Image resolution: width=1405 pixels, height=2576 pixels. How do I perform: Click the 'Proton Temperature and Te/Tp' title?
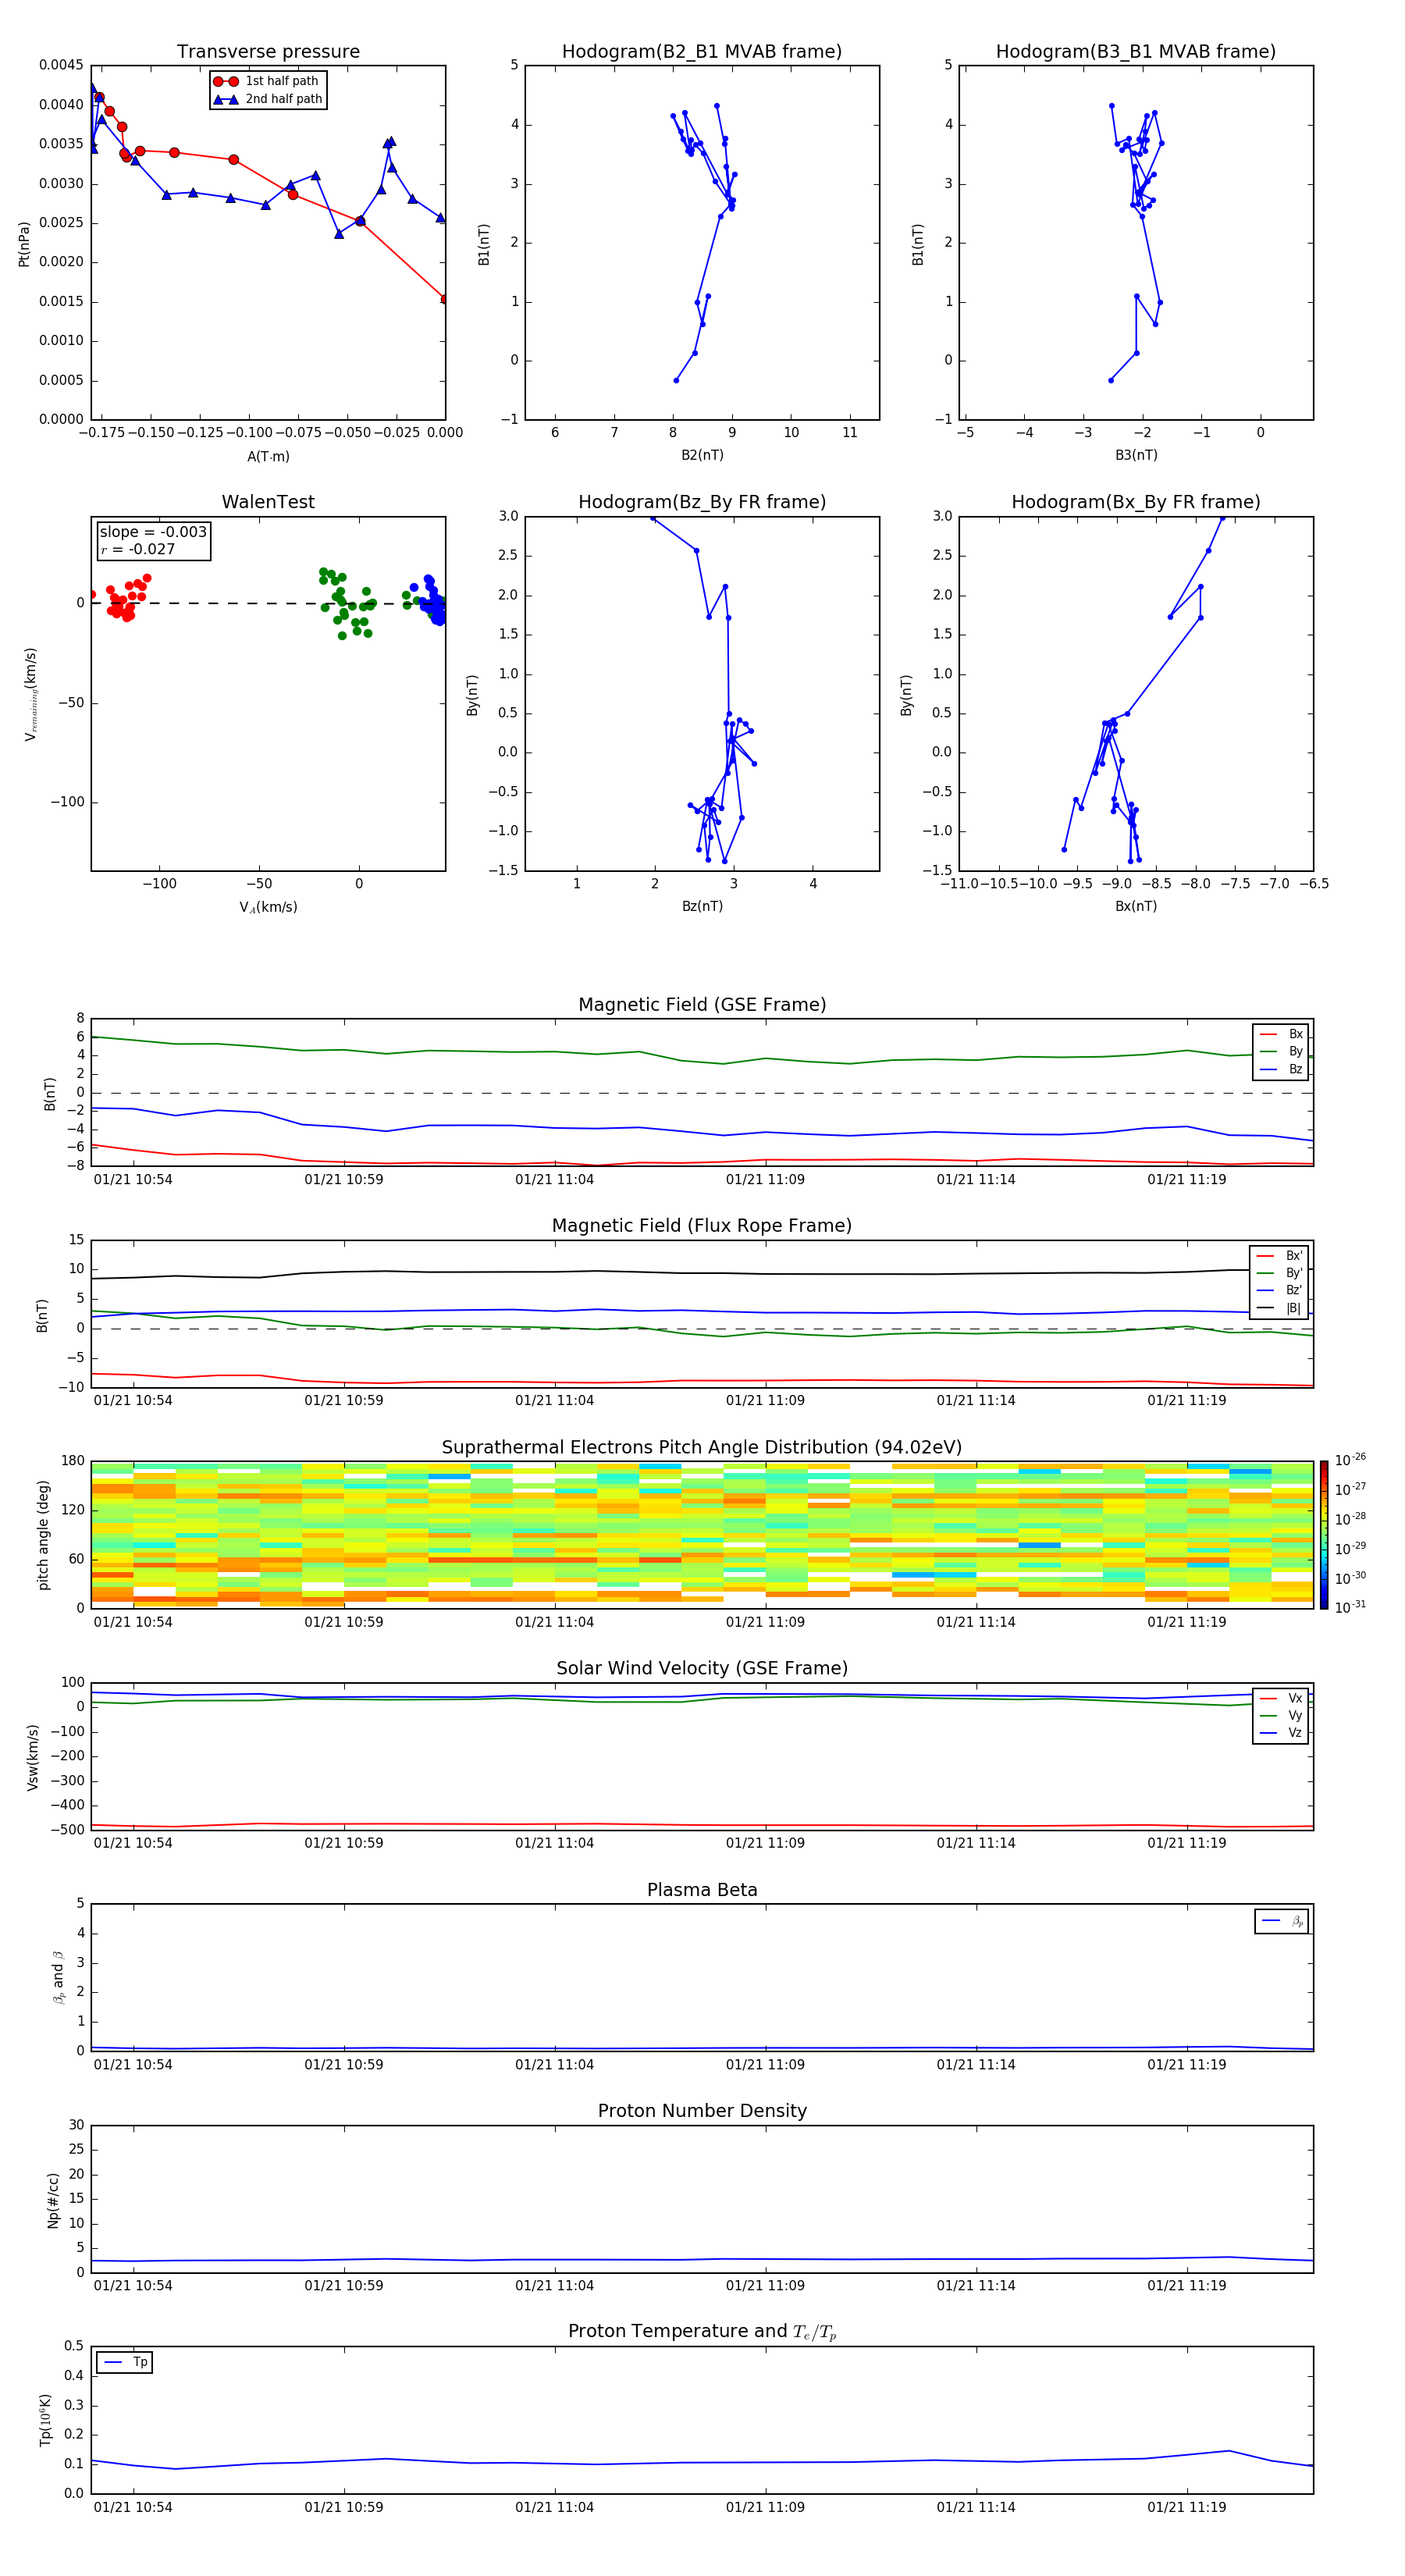(x=702, y=2332)
